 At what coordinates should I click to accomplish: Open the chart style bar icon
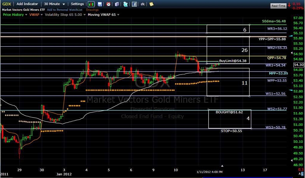(91, 4)
